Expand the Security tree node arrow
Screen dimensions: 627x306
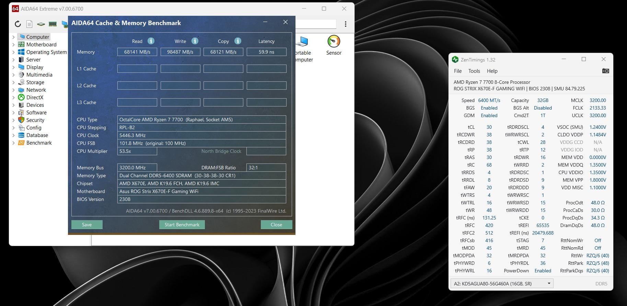[x=13, y=120]
